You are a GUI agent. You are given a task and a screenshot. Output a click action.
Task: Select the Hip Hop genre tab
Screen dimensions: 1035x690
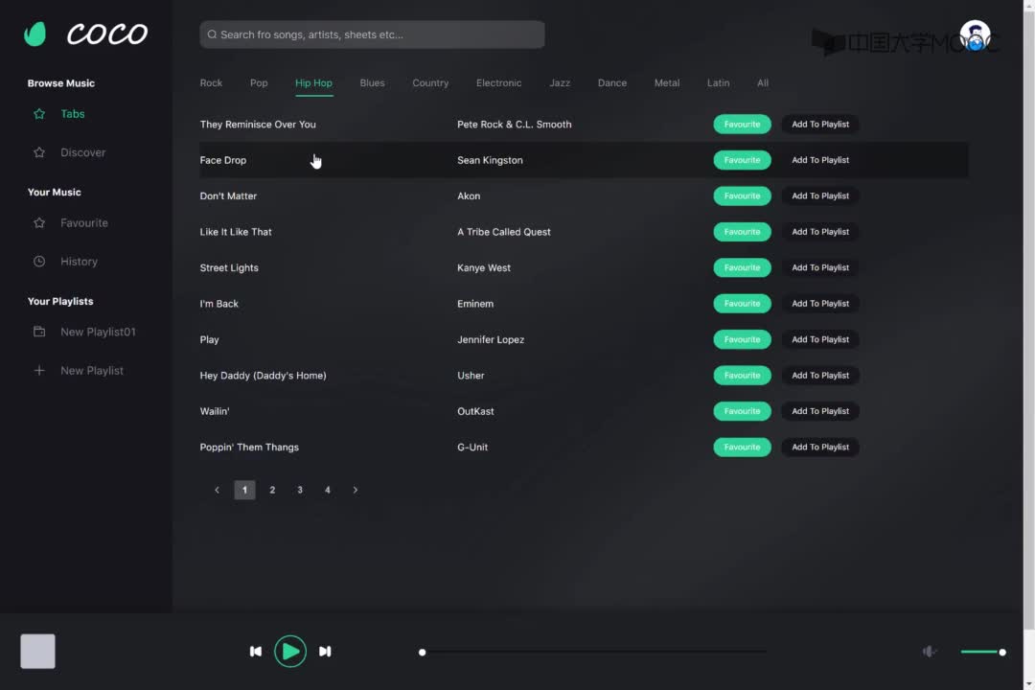click(313, 83)
